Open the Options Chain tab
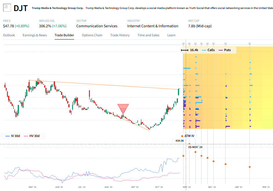The height and width of the screenshot is (191, 273). click(92, 35)
